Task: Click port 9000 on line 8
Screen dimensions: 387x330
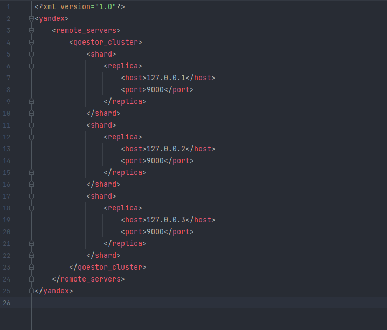Action: pyautogui.click(x=155, y=90)
